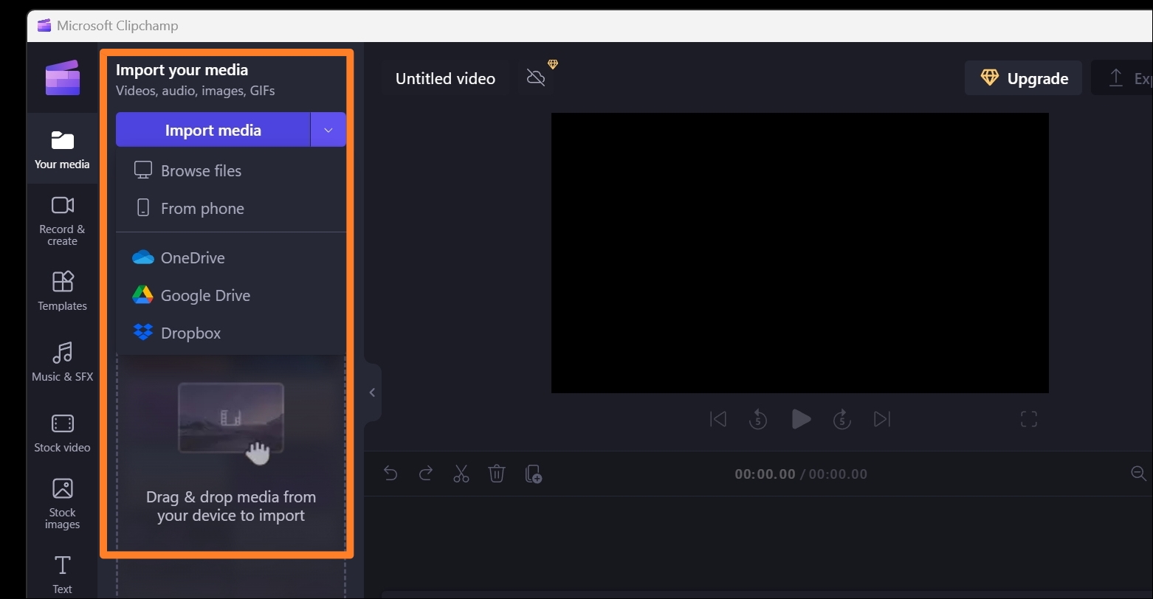
Task: Open the Music & SFX tab
Action: 62,361
